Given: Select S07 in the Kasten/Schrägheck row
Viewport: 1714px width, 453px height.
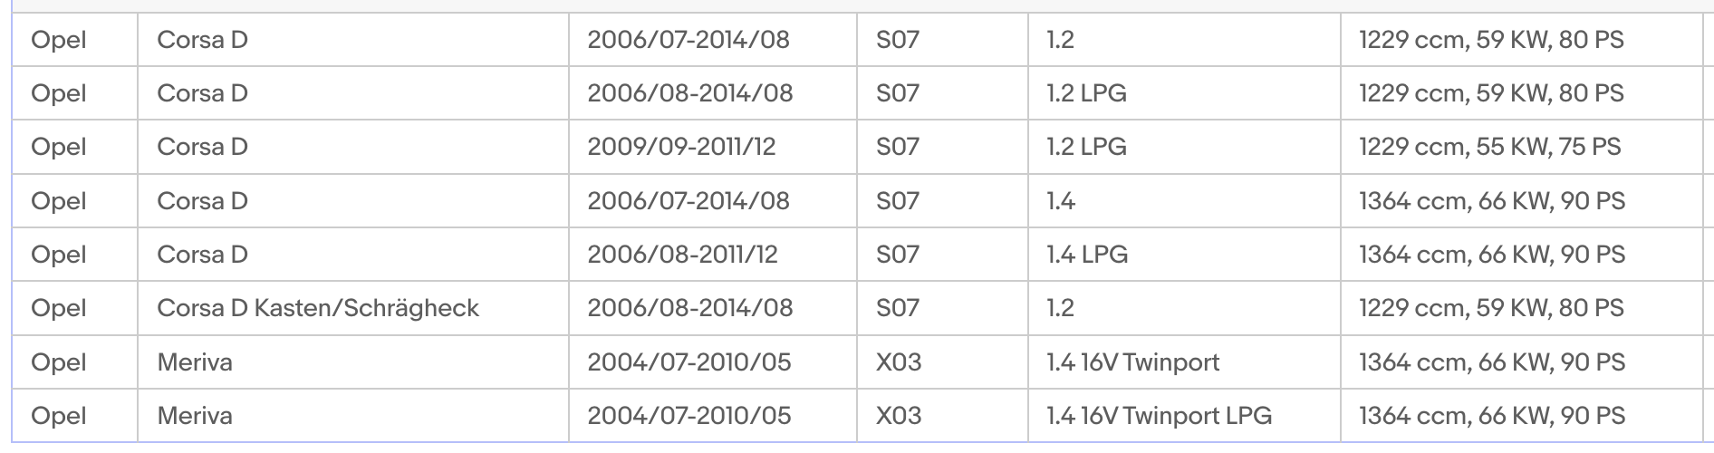Looking at the screenshot, I should pyautogui.click(x=897, y=308).
